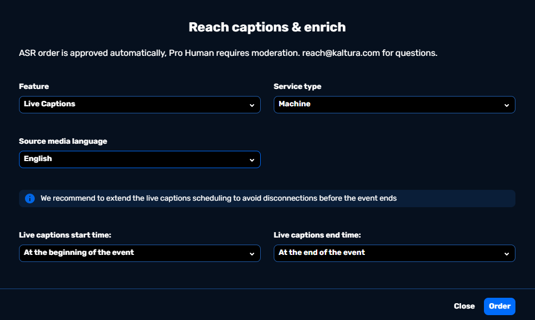Click the Source media language chevron arrow

click(252, 160)
